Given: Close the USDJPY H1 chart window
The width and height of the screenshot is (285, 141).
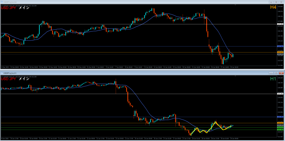Looking at the screenshot, I should 281,73.
